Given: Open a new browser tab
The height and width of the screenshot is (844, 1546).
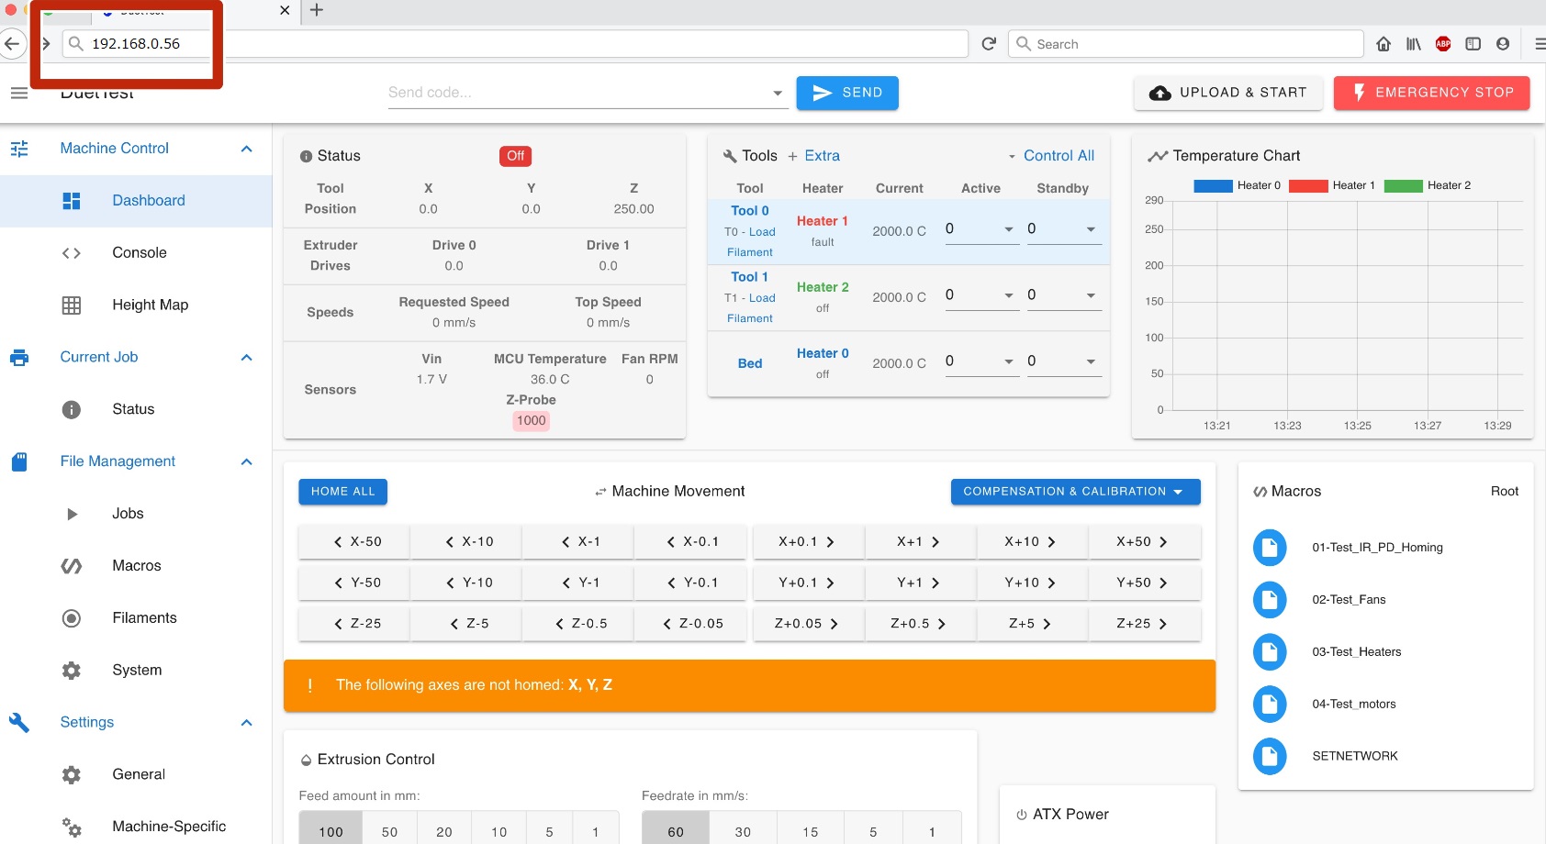Looking at the screenshot, I should pos(317,10).
